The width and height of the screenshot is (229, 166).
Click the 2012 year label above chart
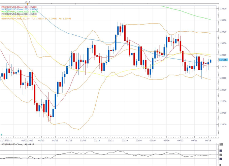pyautogui.click(x=27, y=2)
